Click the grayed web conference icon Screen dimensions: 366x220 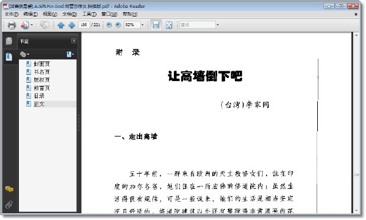tap(45, 25)
